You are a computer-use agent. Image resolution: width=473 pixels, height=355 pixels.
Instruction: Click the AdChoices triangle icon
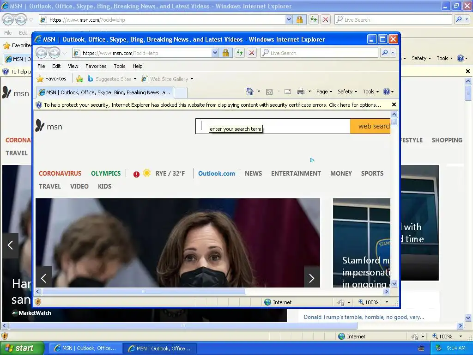point(312,160)
